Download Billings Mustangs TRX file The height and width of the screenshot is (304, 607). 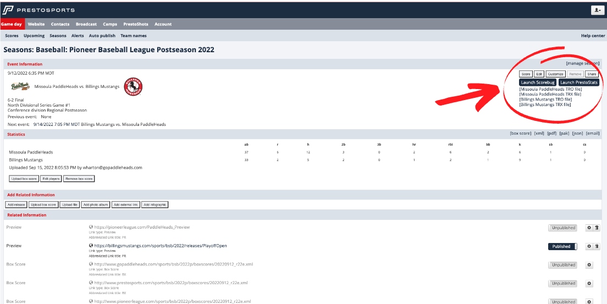pos(545,104)
